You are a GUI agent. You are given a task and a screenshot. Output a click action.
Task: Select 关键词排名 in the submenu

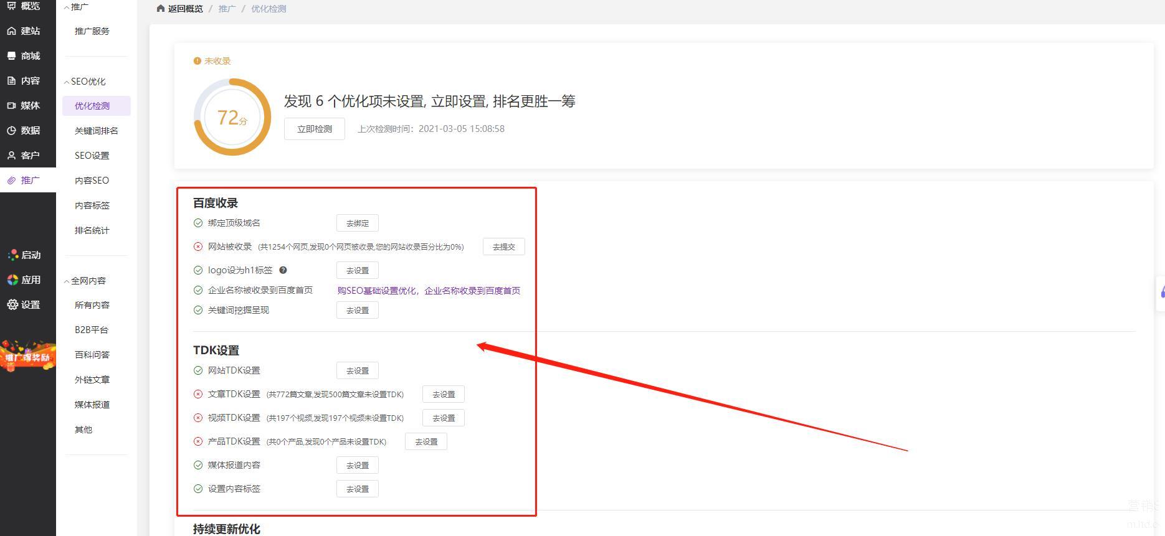click(96, 131)
